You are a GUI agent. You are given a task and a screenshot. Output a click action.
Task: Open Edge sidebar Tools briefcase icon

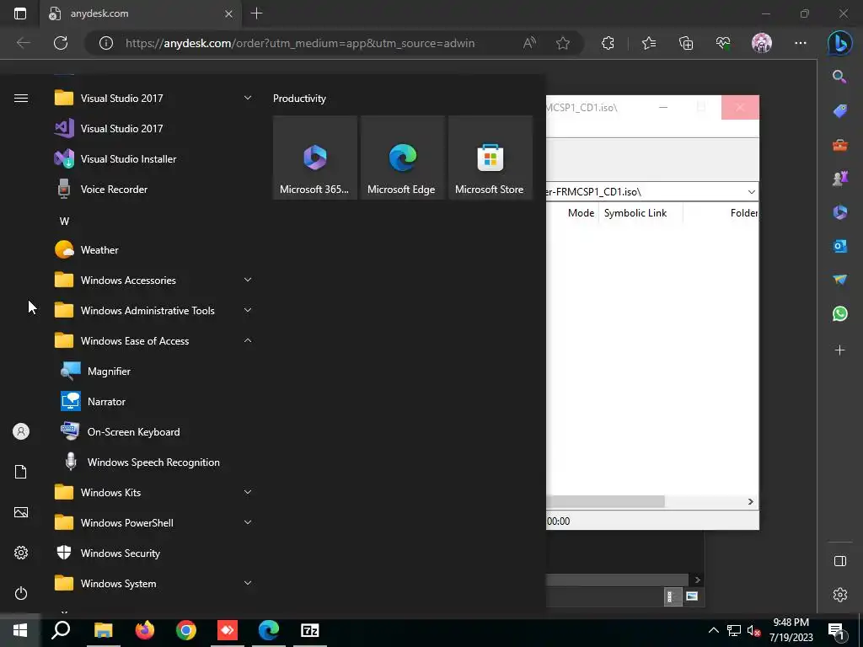tap(840, 145)
